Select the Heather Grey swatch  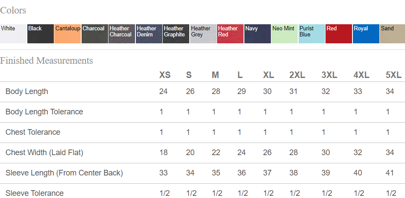click(x=203, y=34)
